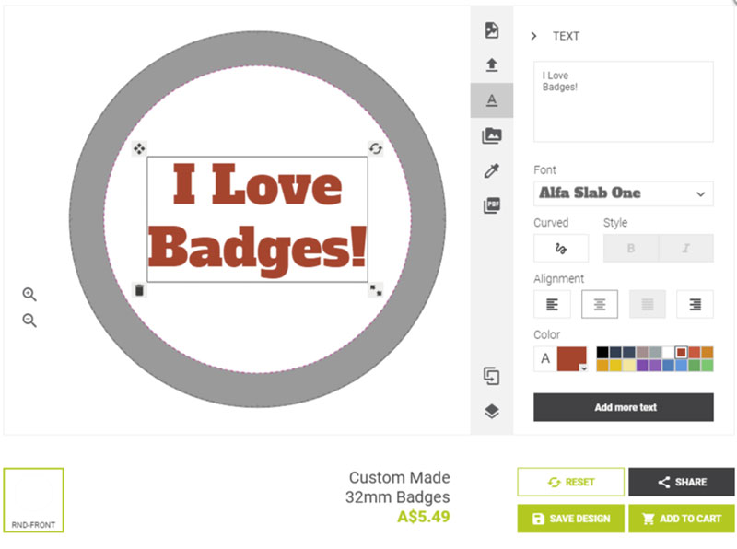Open the Alfa Slab One font dropdown
This screenshot has height=549, width=737.
click(623, 193)
